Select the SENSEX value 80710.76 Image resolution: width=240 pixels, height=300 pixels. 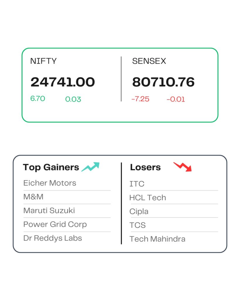pyautogui.click(x=163, y=82)
